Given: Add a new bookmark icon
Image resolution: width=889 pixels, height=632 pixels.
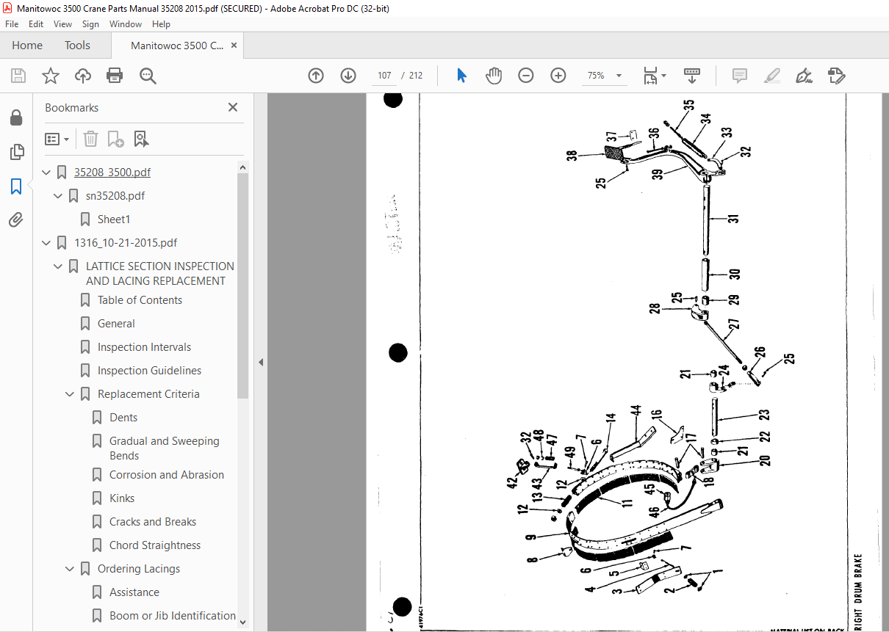Looking at the screenshot, I should tap(115, 139).
